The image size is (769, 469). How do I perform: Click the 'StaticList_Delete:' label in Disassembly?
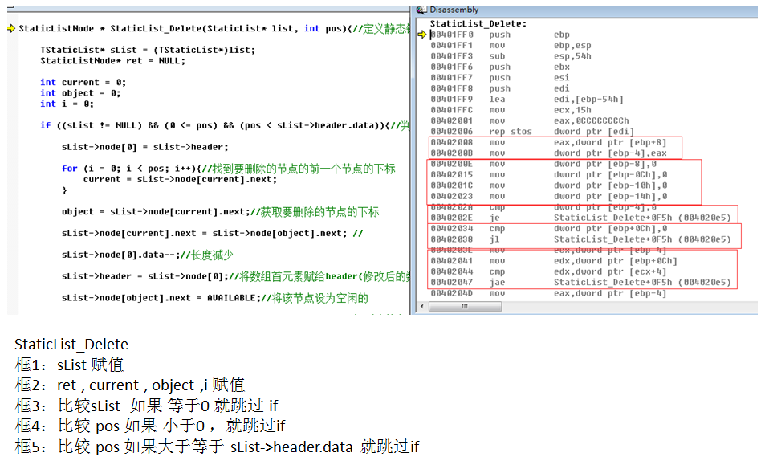click(478, 23)
